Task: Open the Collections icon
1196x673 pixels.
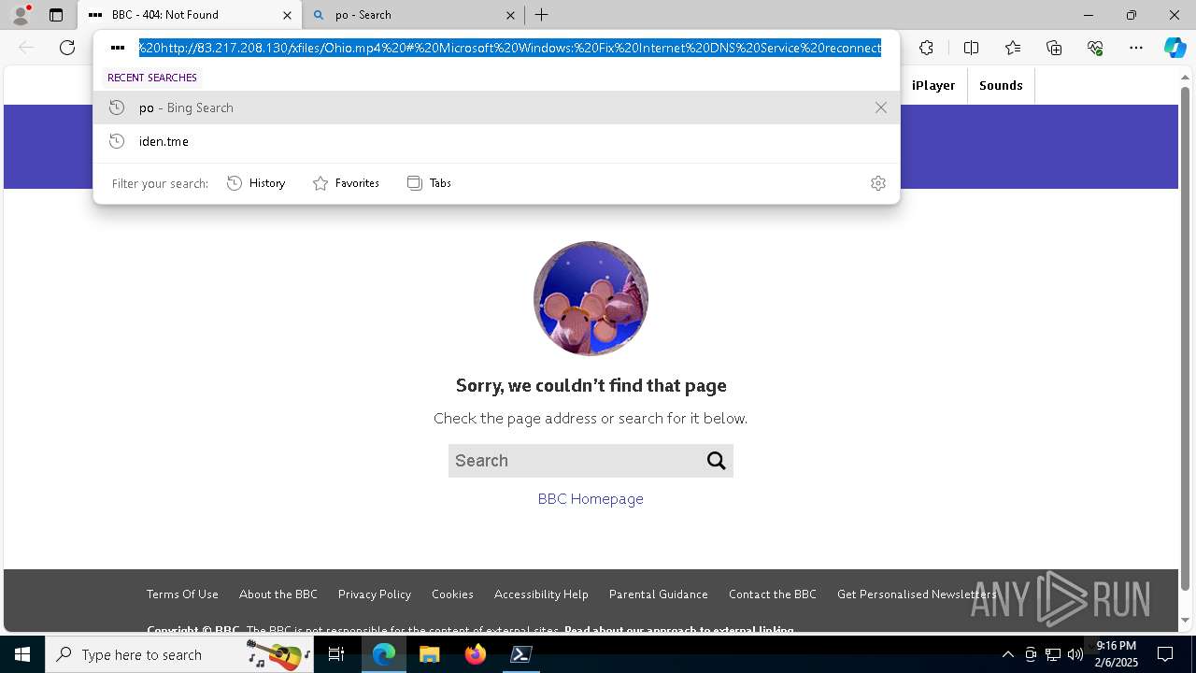Action: 1054,48
